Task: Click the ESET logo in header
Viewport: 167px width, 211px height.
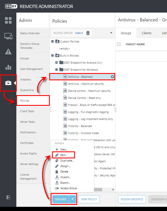Action: tap(11, 6)
